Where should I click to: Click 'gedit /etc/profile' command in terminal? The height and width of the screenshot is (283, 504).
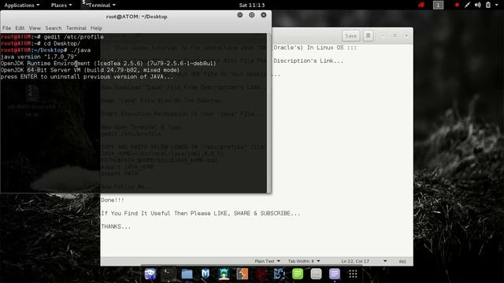tap(73, 37)
